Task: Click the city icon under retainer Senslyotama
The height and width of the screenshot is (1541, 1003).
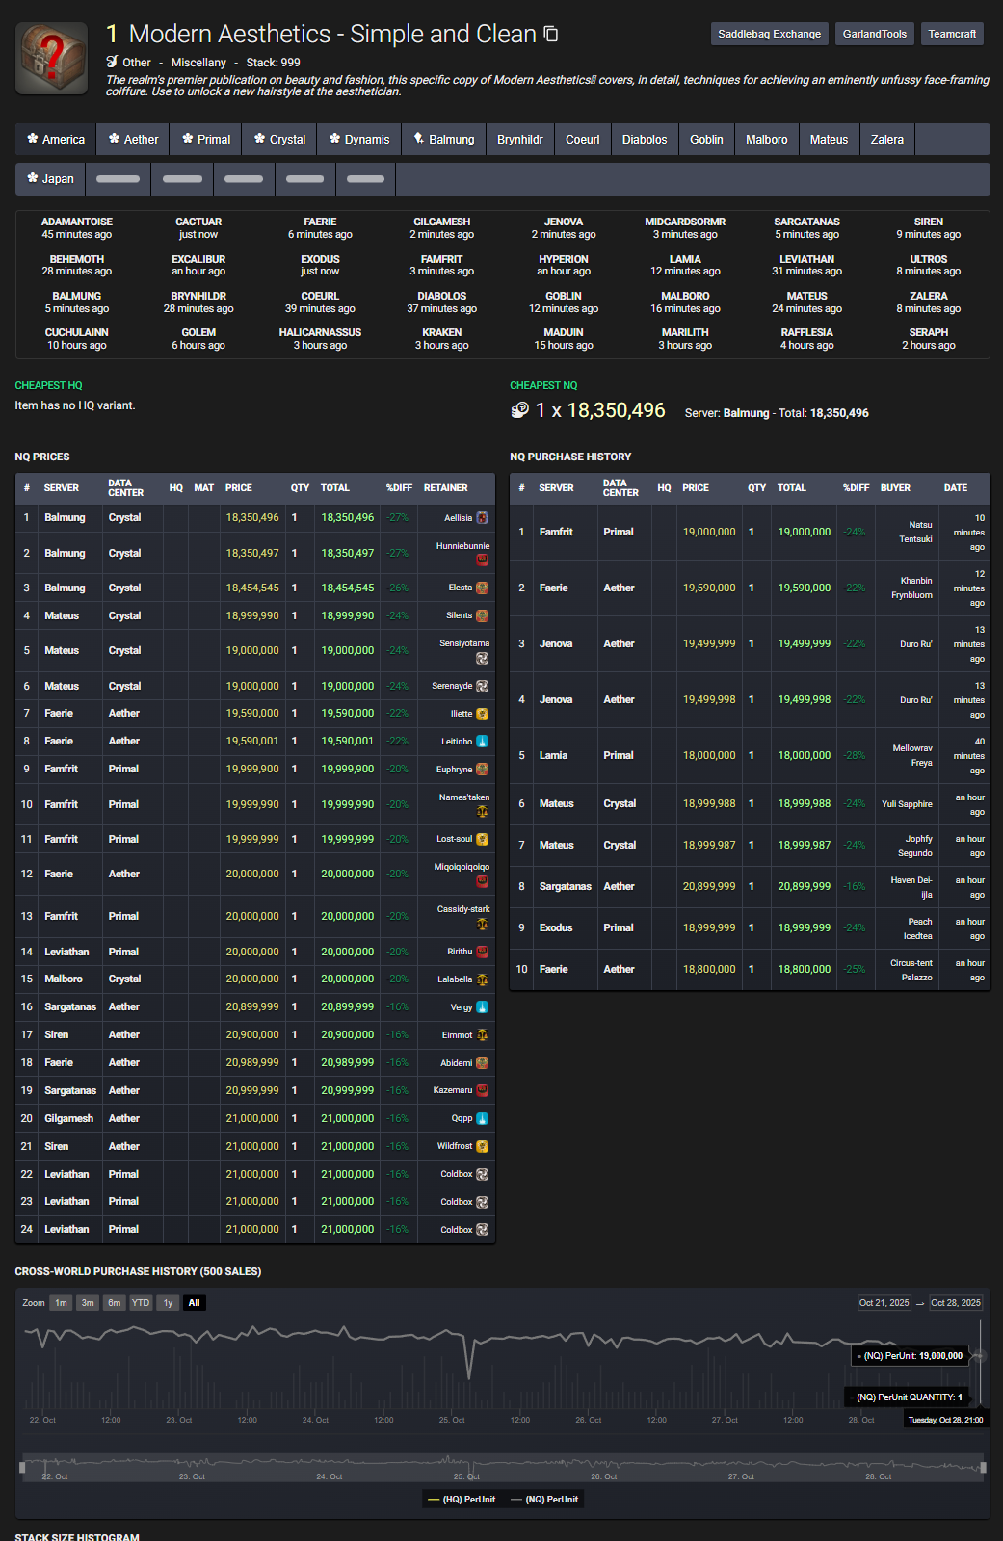Action: 483,658
